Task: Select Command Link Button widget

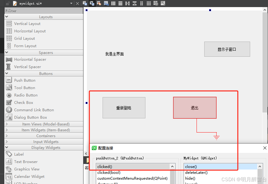Action: (x=44, y=110)
